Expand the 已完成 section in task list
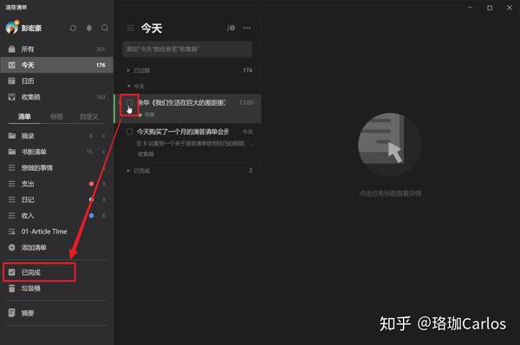Image resolution: width=520 pixels, height=345 pixels. [128, 171]
